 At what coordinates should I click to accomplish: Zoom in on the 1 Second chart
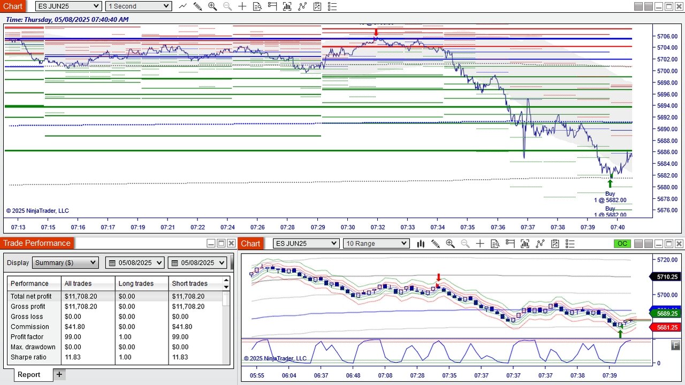tap(212, 6)
